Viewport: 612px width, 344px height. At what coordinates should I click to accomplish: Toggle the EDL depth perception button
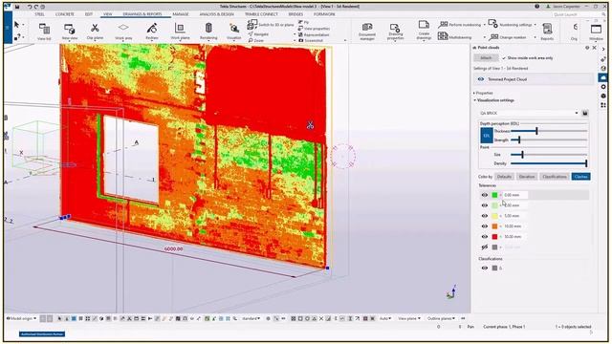[x=487, y=136]
